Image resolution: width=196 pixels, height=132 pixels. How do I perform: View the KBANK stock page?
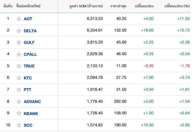coord(31,113)
